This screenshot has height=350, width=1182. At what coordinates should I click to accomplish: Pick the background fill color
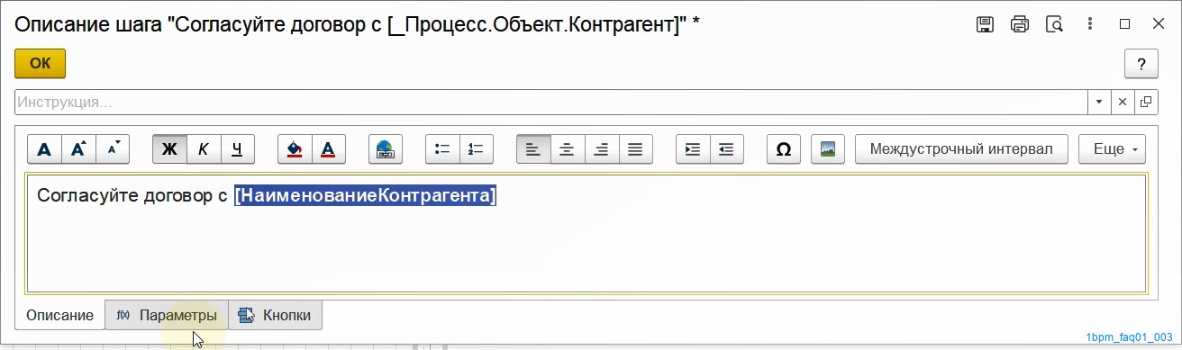point(294,149)
